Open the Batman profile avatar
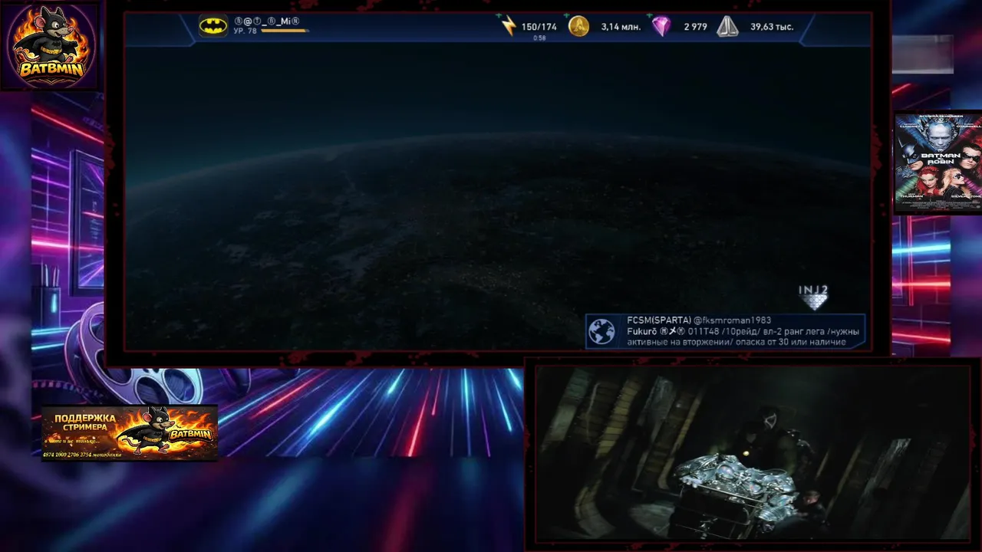982x552 pixels. pos(213,26)
